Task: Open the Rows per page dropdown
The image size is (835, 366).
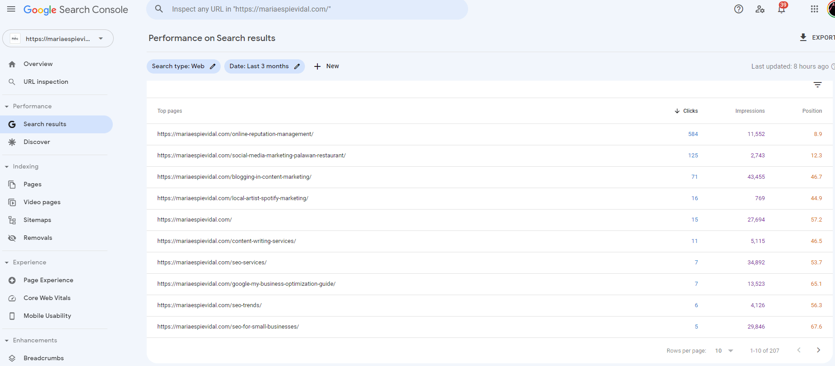Action: [x=724, y=351]
